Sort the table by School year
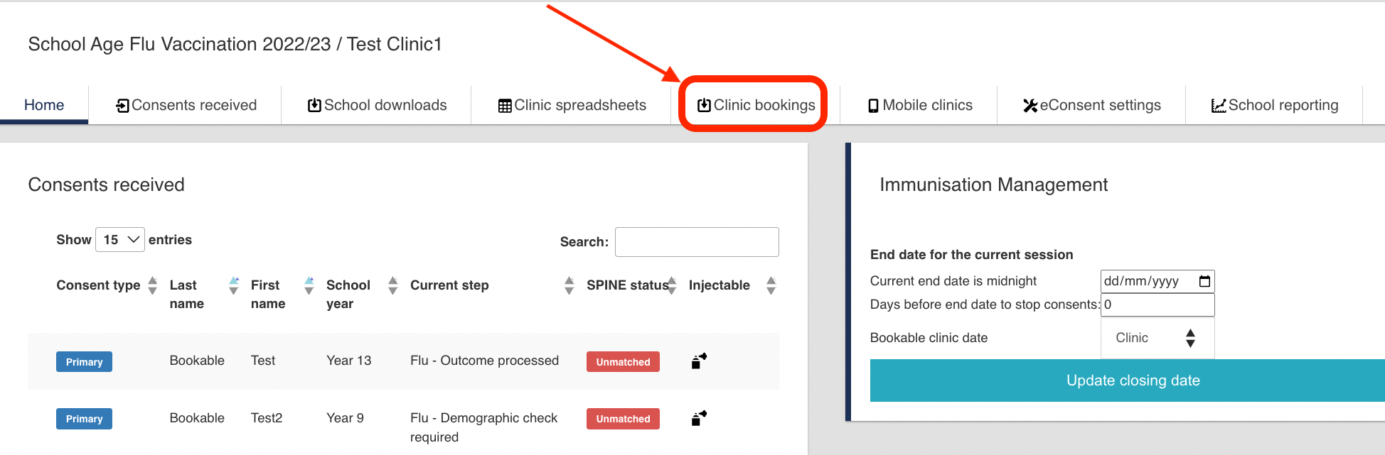Image resolution: width=1385 pixels, height=455 pixels. [392, 285]
